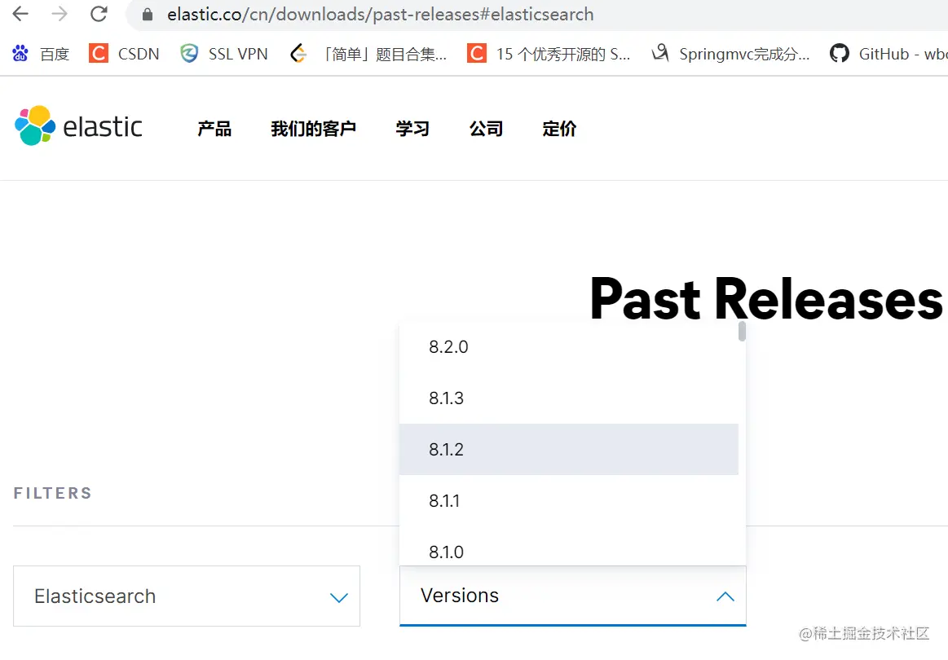Select highlighted version 8.1.2
This screenshot has width=948, height=660.
569,449
